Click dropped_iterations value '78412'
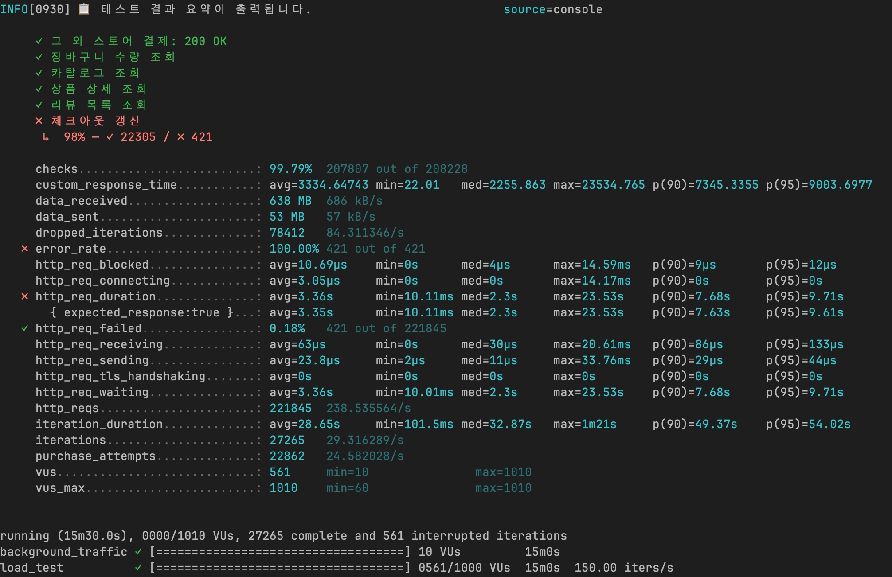Screen dimensions: 892x577 pos(287,233)
